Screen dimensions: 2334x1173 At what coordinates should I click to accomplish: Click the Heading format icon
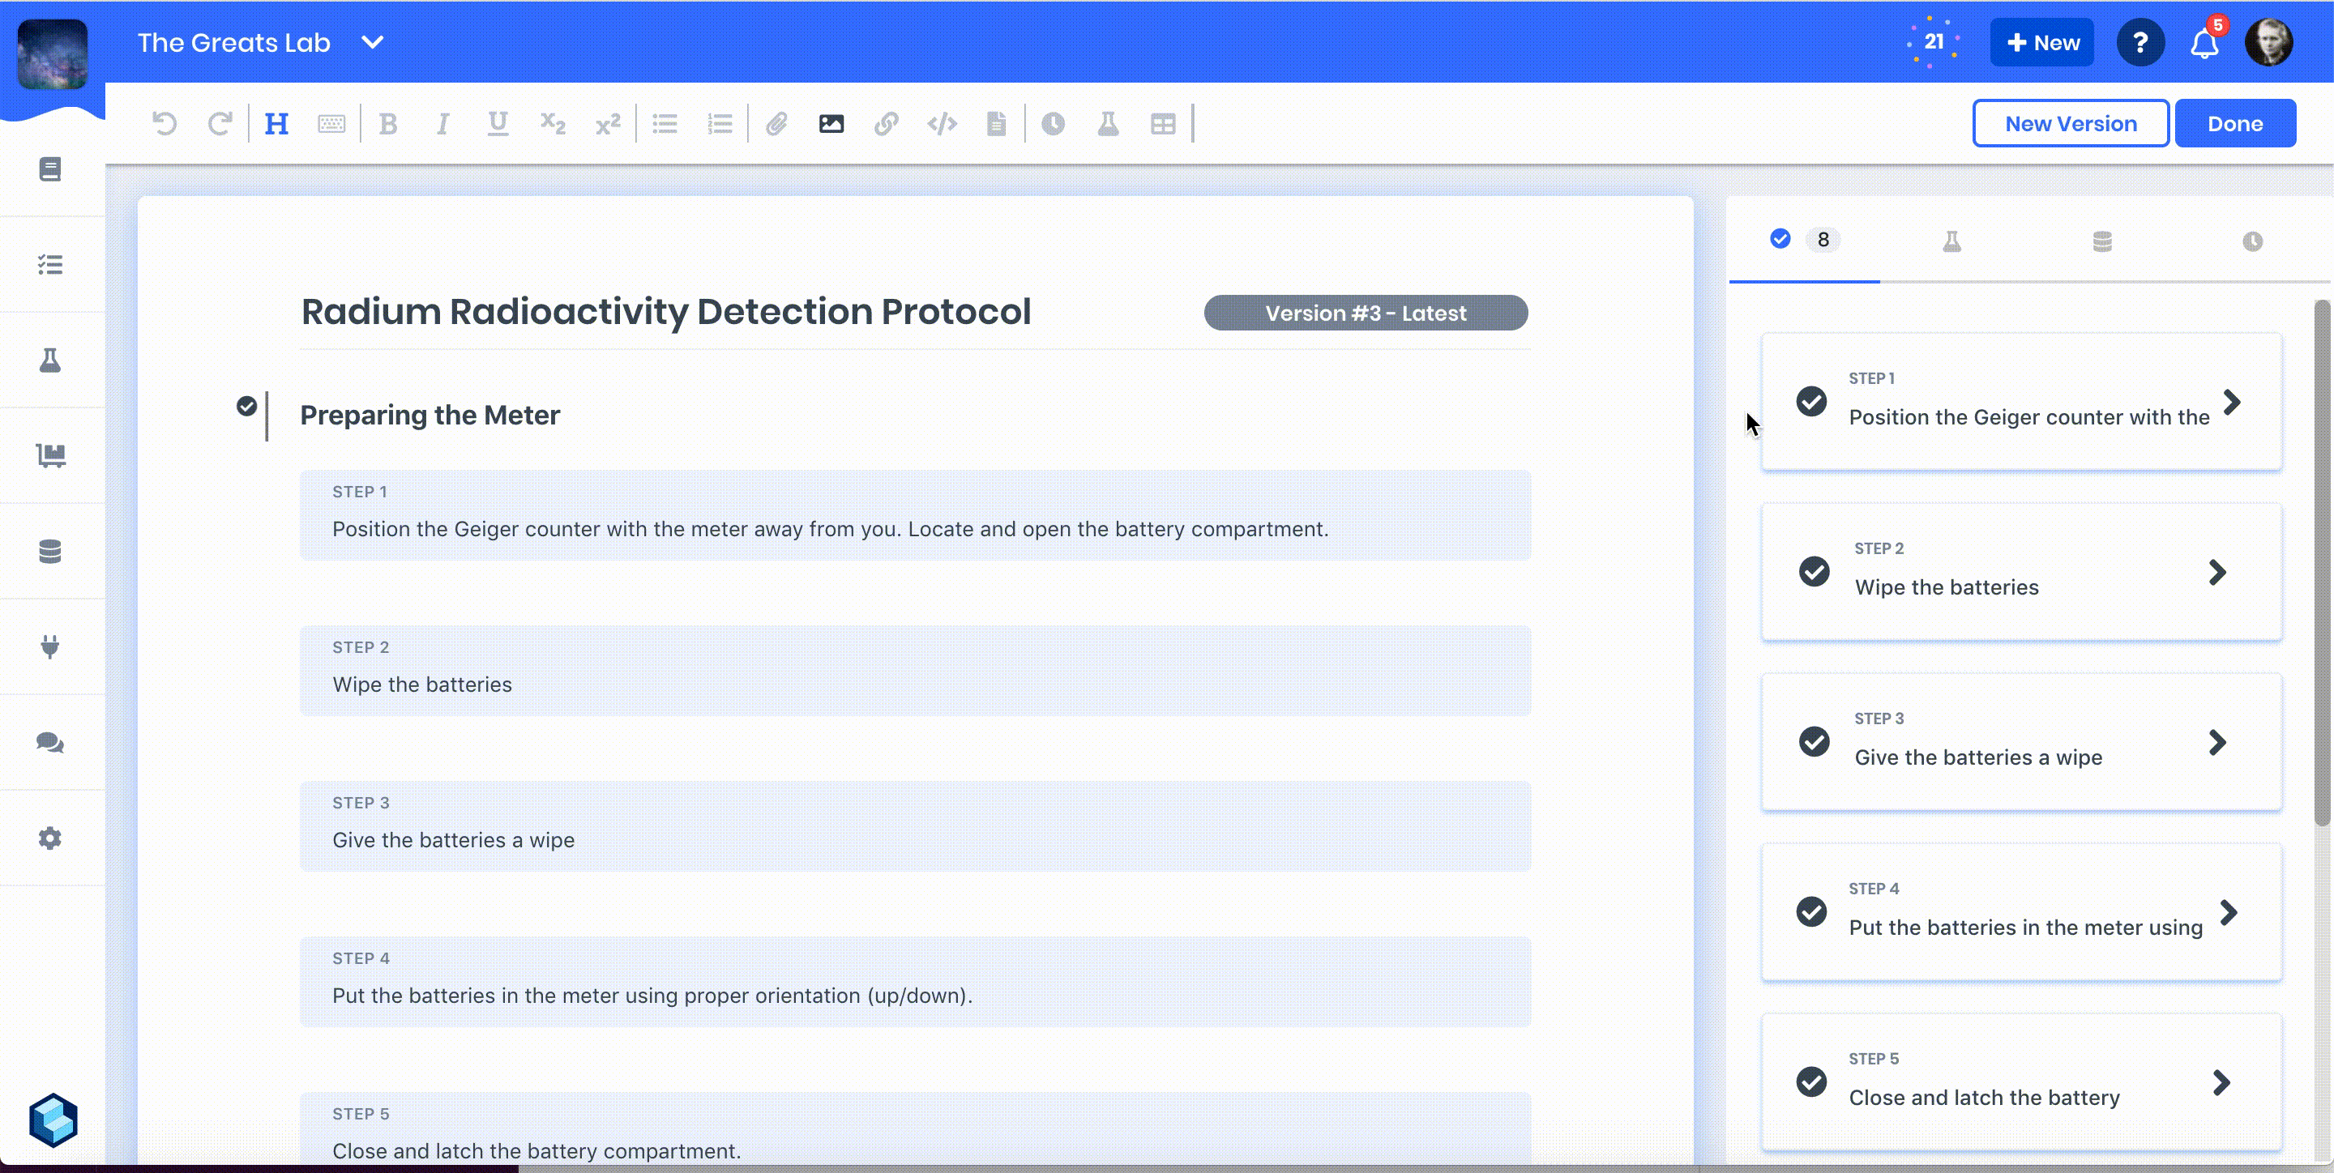[276, 124]
